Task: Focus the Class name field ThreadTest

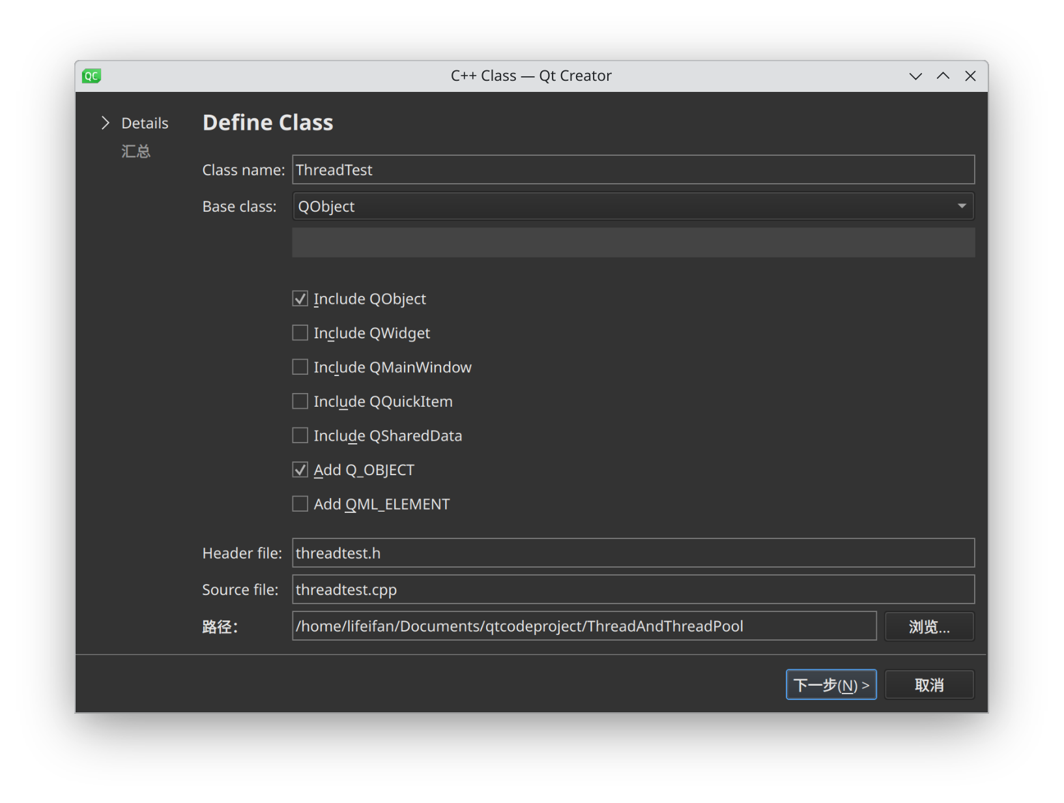Action: (633, 169)
